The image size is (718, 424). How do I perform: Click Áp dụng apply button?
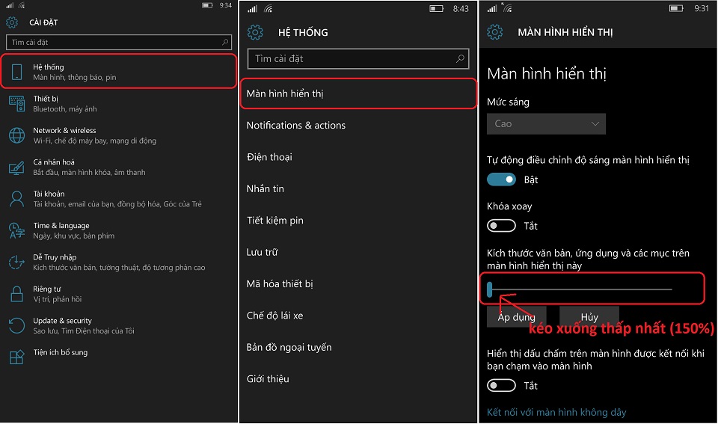(517, 317)
